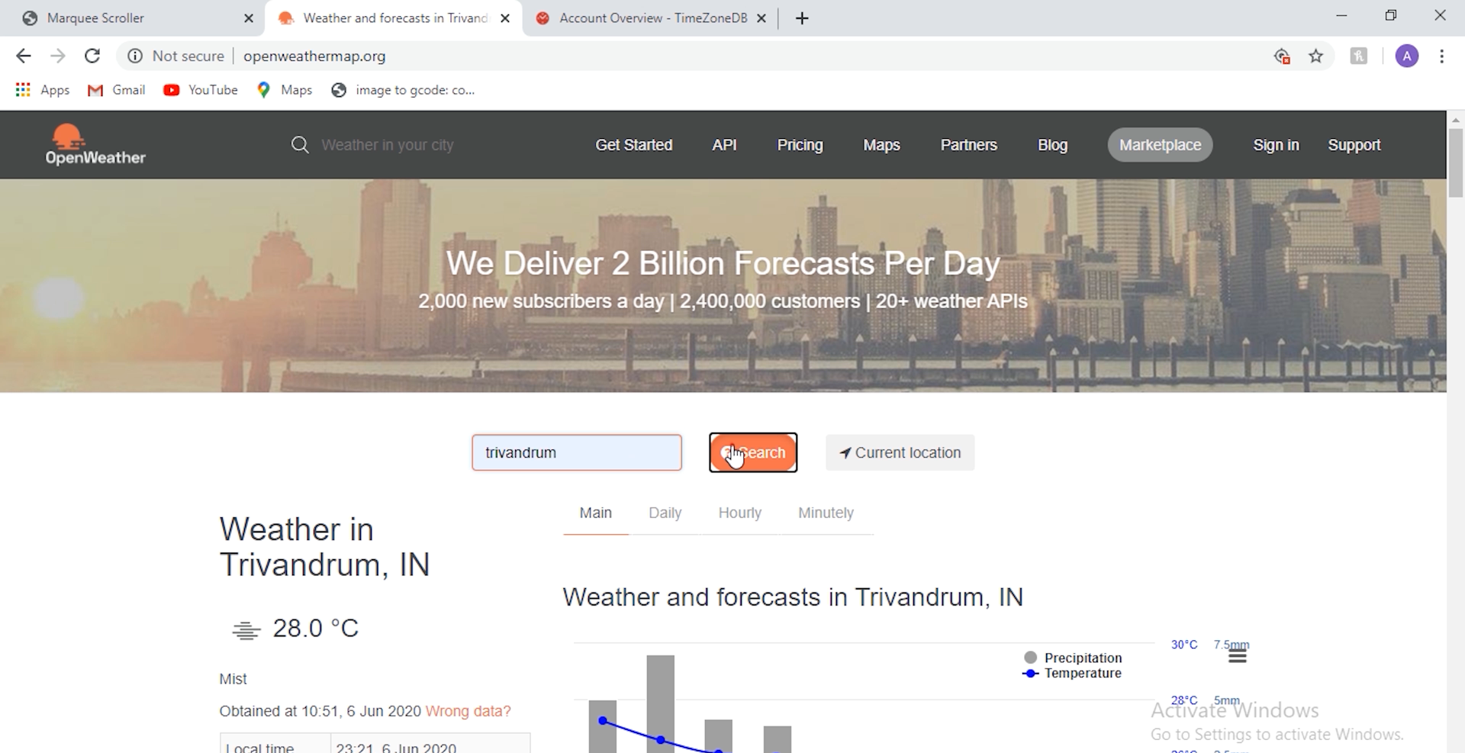Open Maps in site navbar
Screen dimensions: 1465x753
(881, 145)
